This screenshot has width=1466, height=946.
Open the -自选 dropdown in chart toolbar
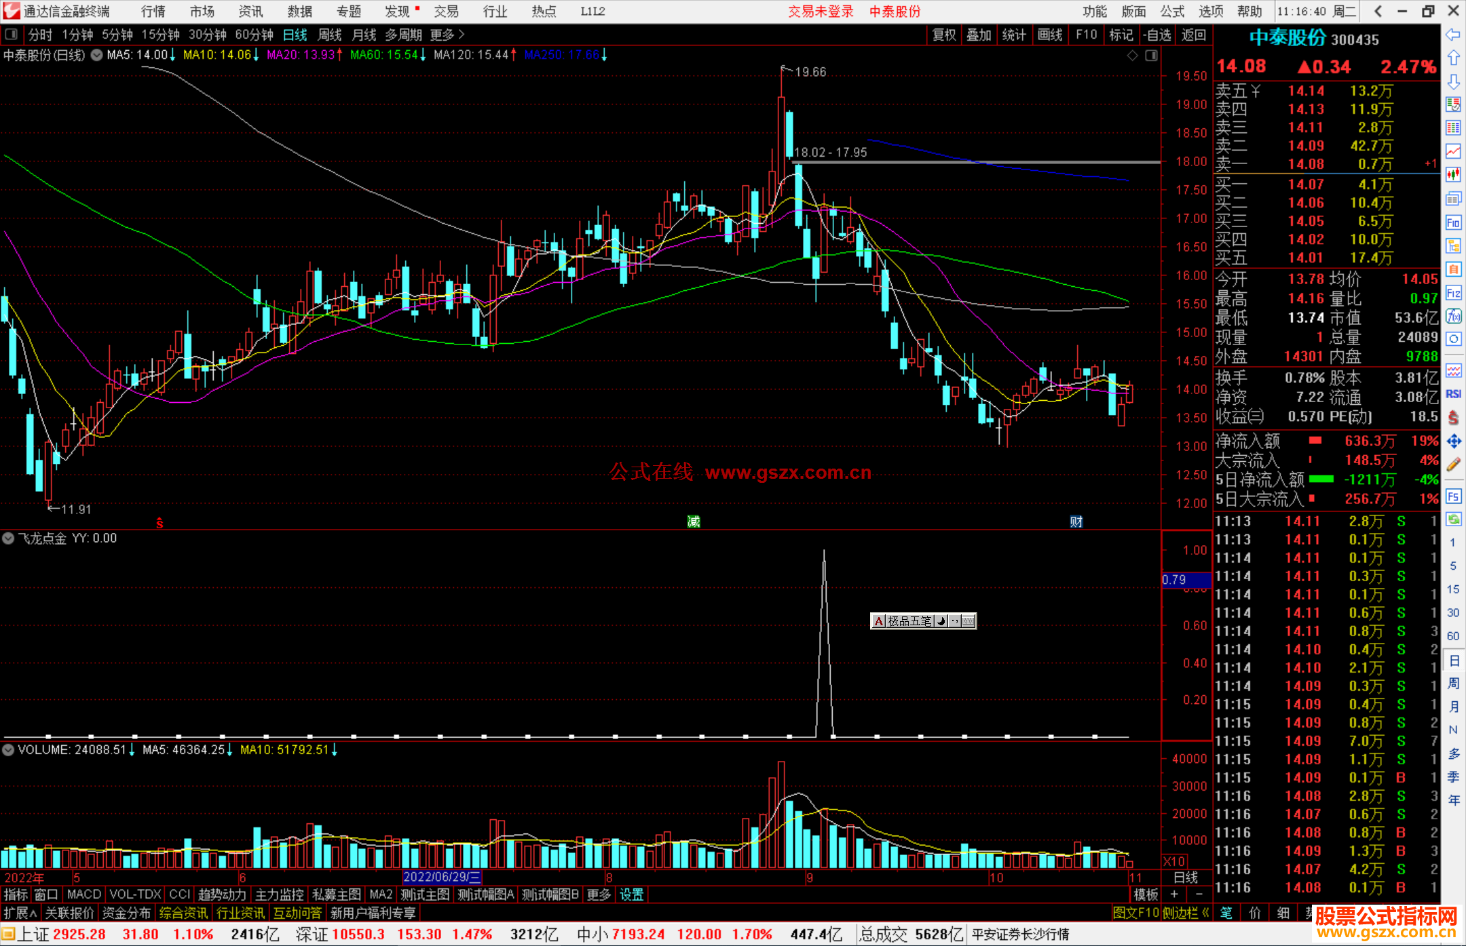click(1157, 35)
